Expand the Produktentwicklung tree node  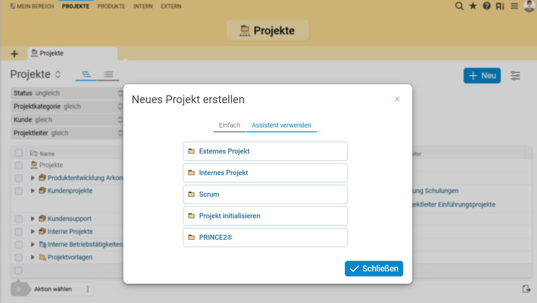(33, 178)
